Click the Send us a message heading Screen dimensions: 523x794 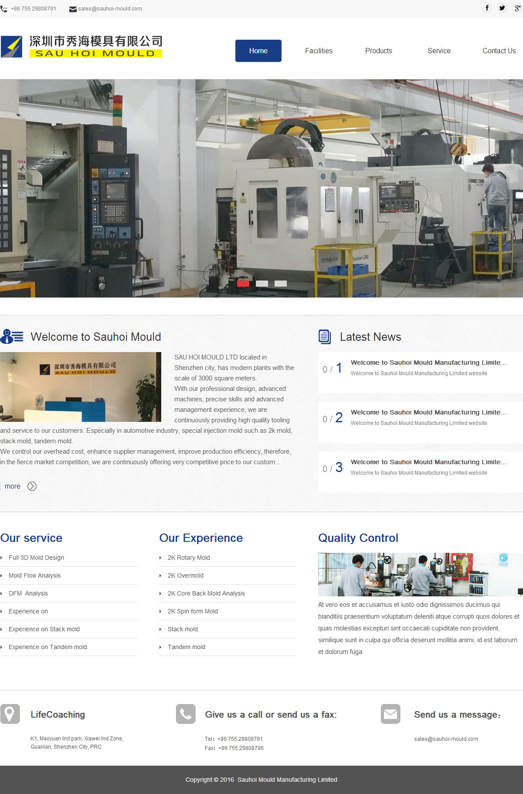[x=458, y=715]
